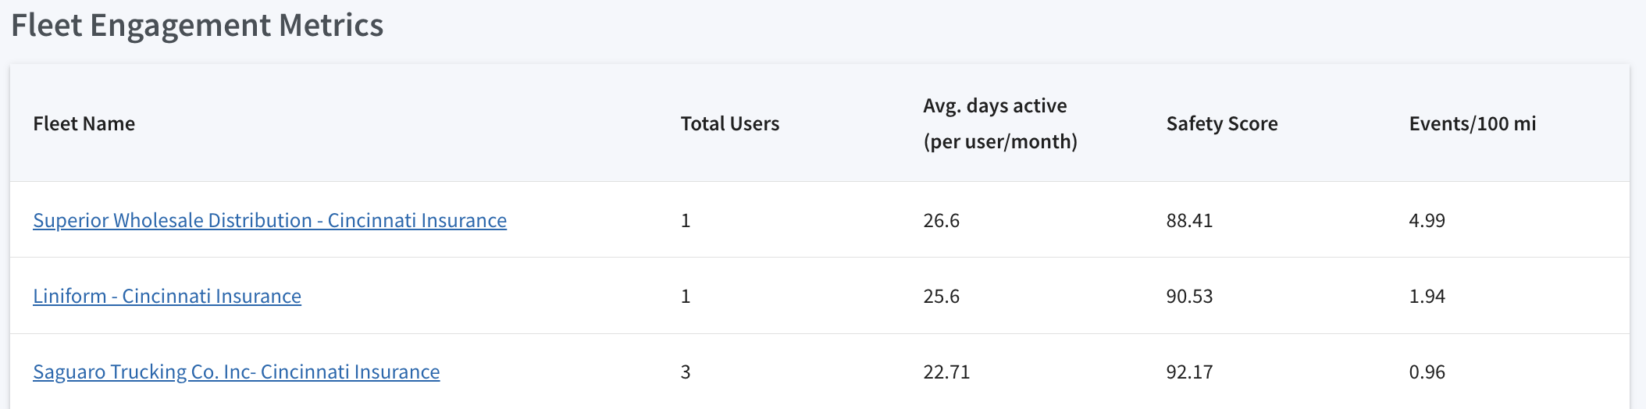Click the Events/100 mi column header
Screen dimensions: 1646x409
pos(1473,123)
